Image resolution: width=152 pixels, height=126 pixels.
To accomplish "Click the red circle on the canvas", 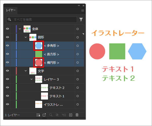I will tap(97, 51).
